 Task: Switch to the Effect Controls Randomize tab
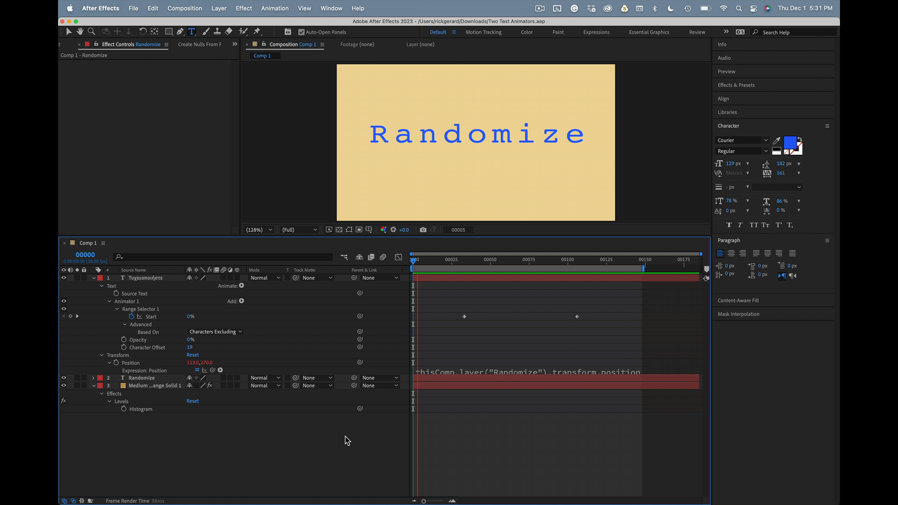click(123, 44)
